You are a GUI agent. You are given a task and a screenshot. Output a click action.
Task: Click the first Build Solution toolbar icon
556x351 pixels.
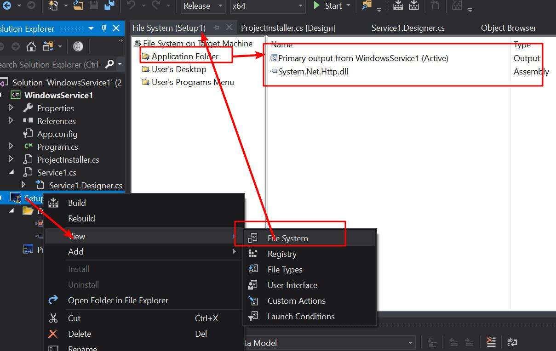pyautogui.click(x=398, y=6)
